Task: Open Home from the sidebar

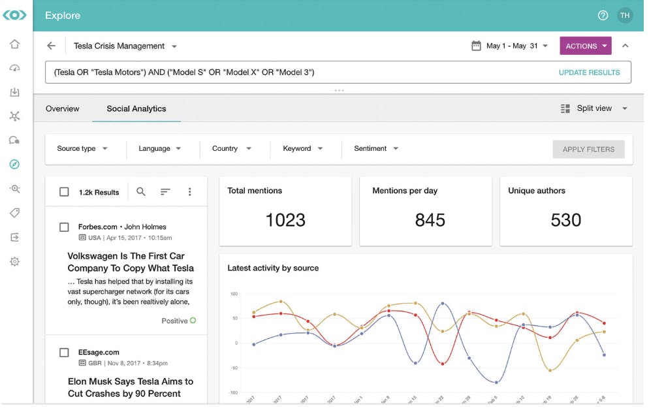Action: pos(14,44)
